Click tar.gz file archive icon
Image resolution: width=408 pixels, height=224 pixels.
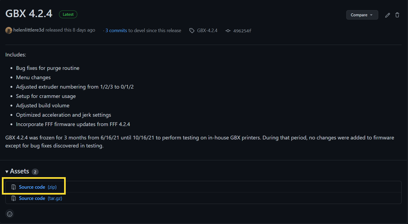(13, 198)
